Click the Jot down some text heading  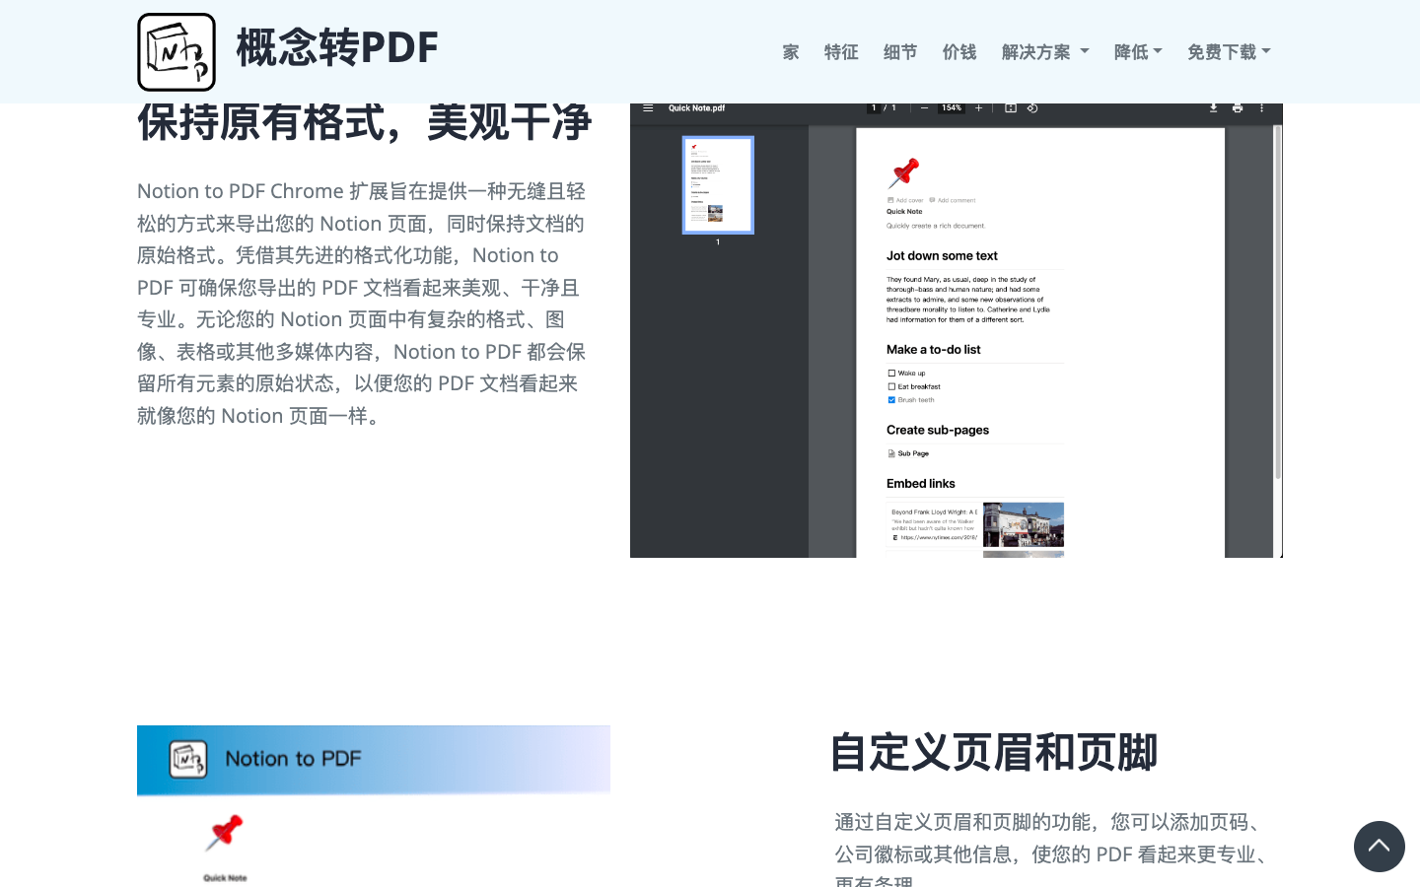pos(942,256)
